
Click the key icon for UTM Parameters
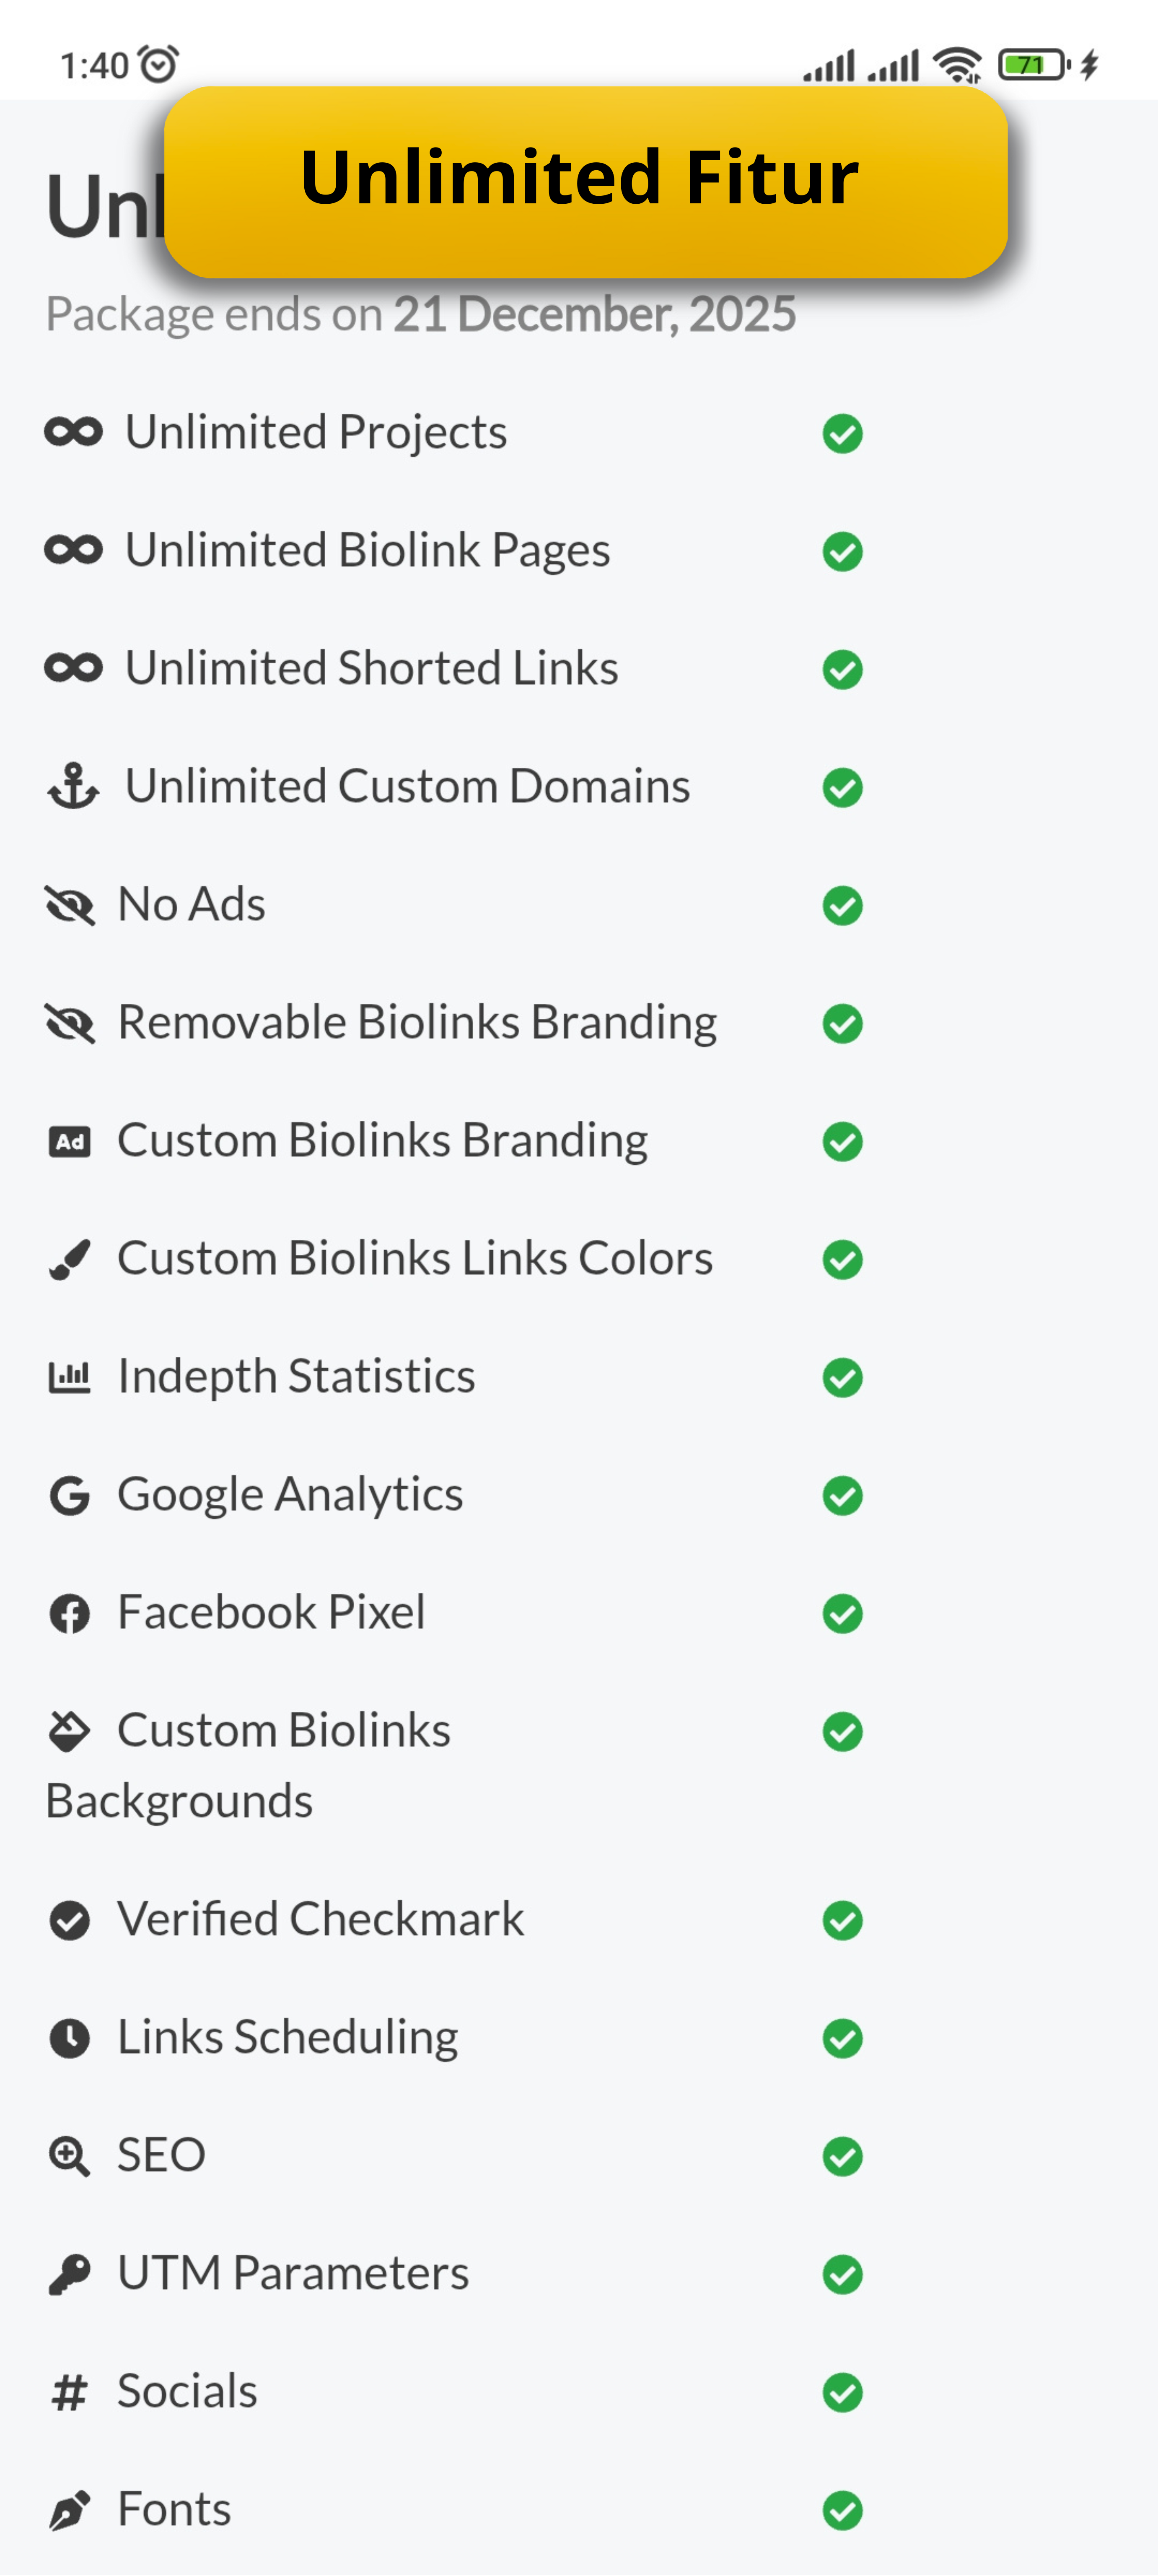point(70,2274)
